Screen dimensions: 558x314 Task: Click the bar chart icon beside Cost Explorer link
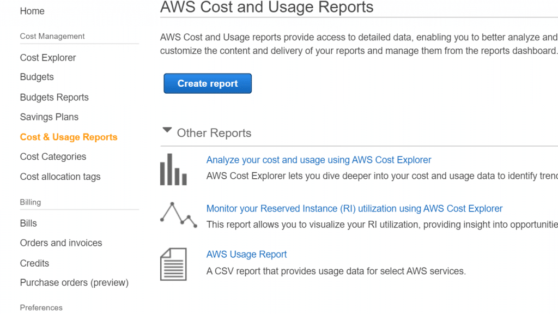pyautogui.click(x=172, y=168)
